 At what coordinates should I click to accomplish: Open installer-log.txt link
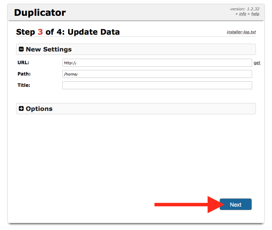pos(241,32)
